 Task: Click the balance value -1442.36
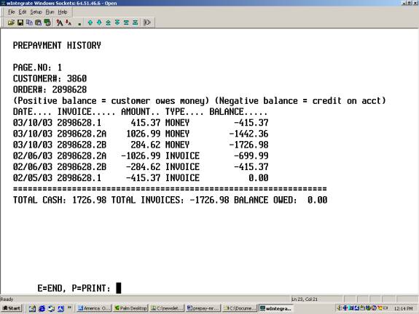(x=248, y=134)
